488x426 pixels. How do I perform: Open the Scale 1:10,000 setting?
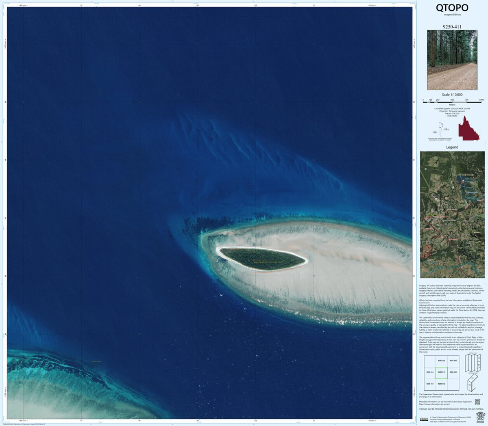[x=452, y=95]
